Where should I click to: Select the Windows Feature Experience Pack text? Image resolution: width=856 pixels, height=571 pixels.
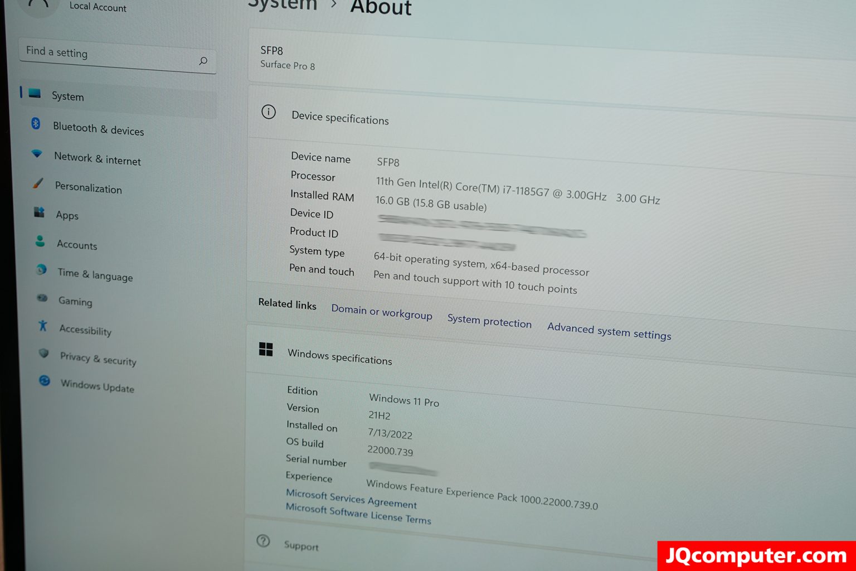[482, 493]
